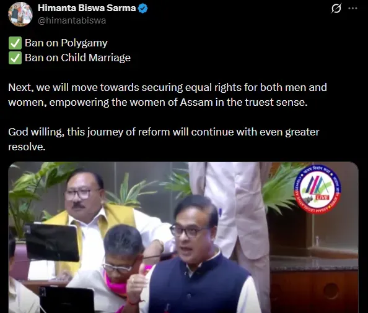Click the blue verified badge
Viewport: 368px width, 313px height.
(142, 9)
